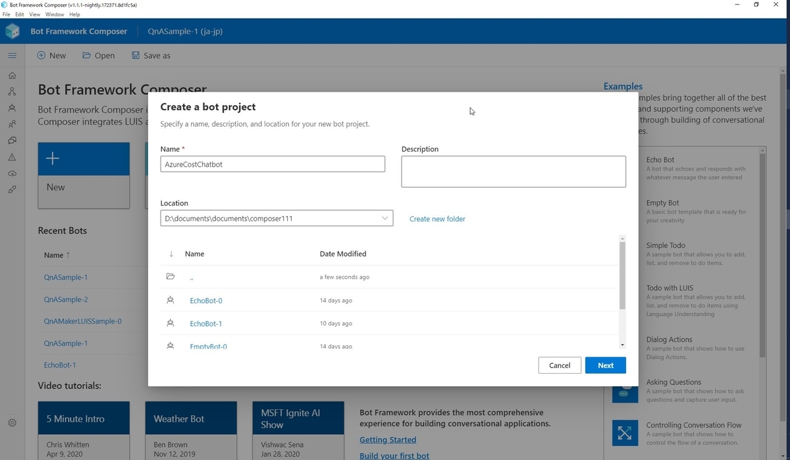The image size is (790, 460).
Task: Open the EchoBot-1 folder in dialog
Action: 206,324
